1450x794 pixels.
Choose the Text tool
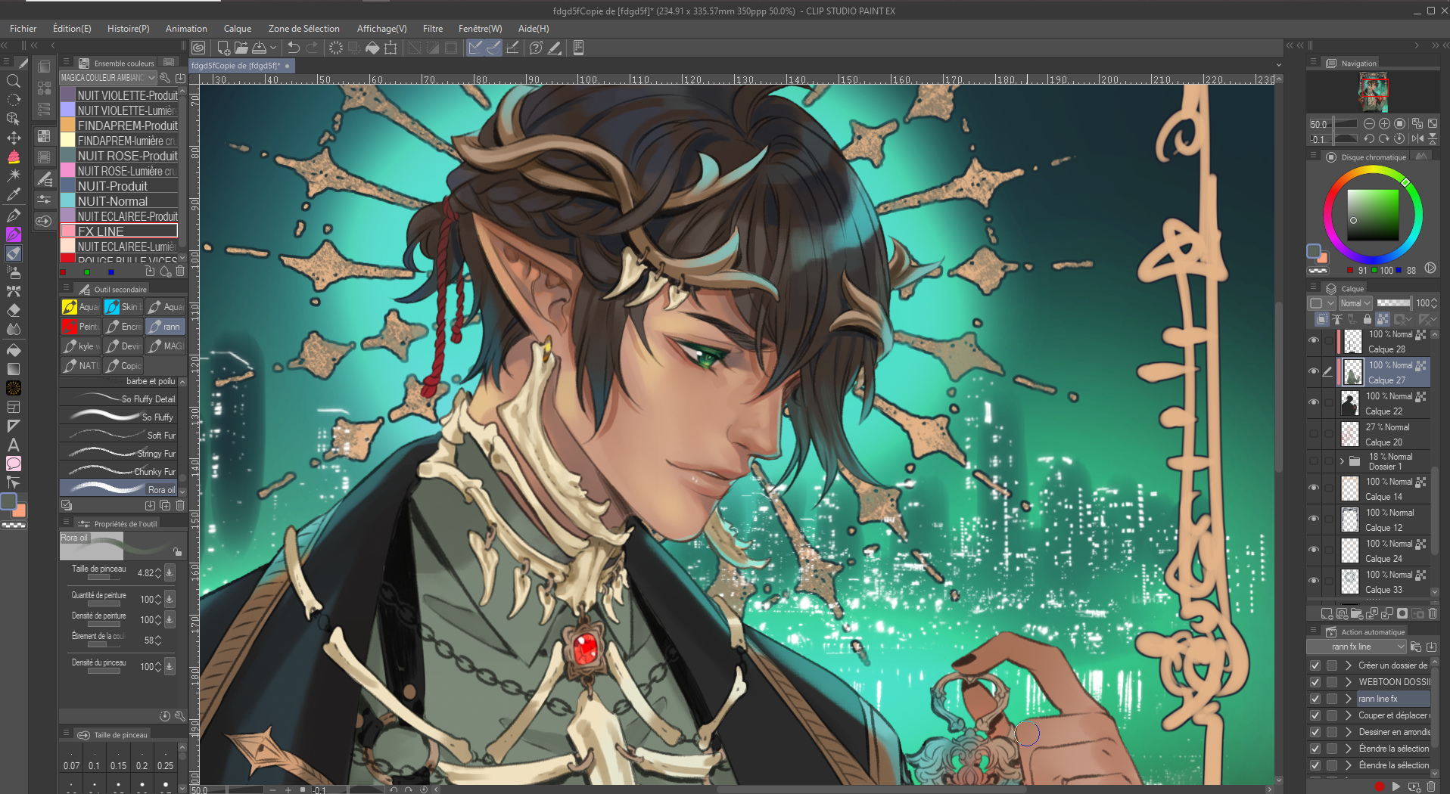coord(13,445)
